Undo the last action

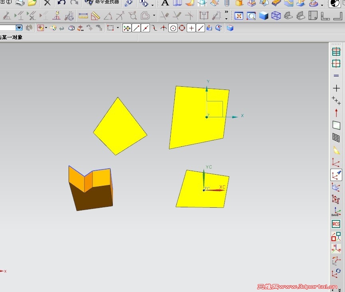click(x=61, y=3)
